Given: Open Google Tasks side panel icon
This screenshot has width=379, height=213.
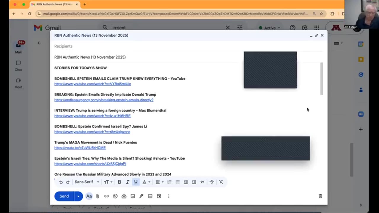Looking at the screenshot, I should [x=361, y=75].
